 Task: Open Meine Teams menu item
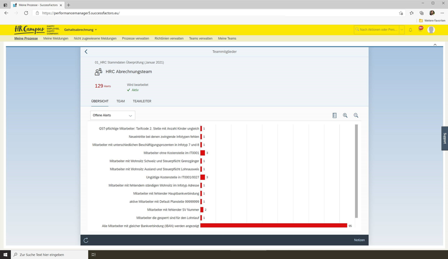[x=227, y=38]
